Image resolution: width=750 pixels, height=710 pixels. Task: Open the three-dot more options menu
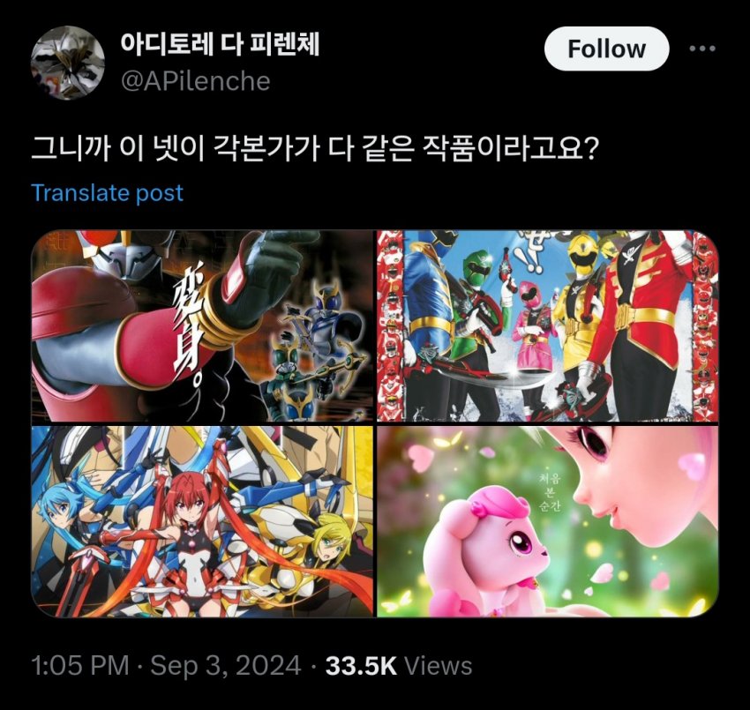[x=702, y=49]
